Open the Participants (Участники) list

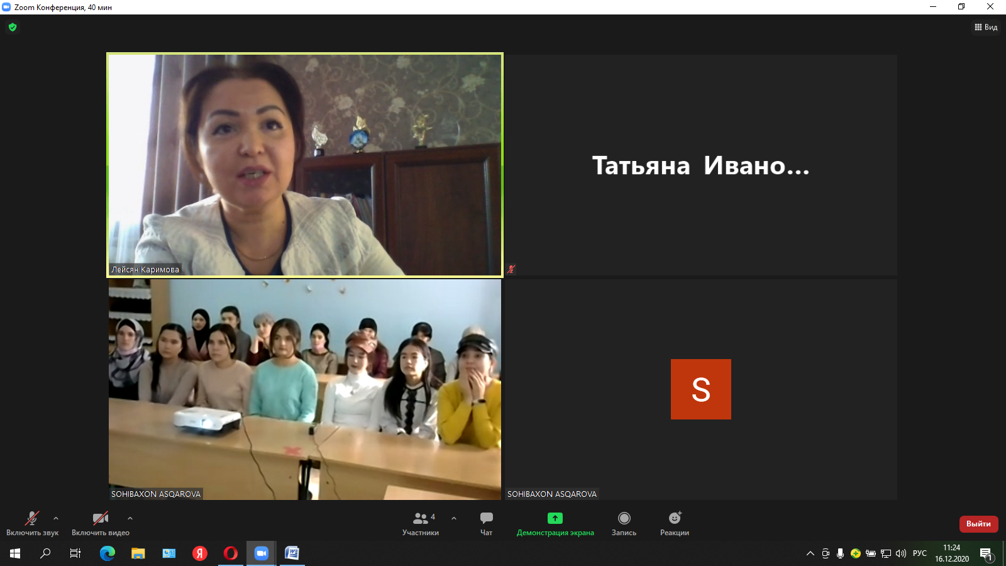[x=421, y=523]
